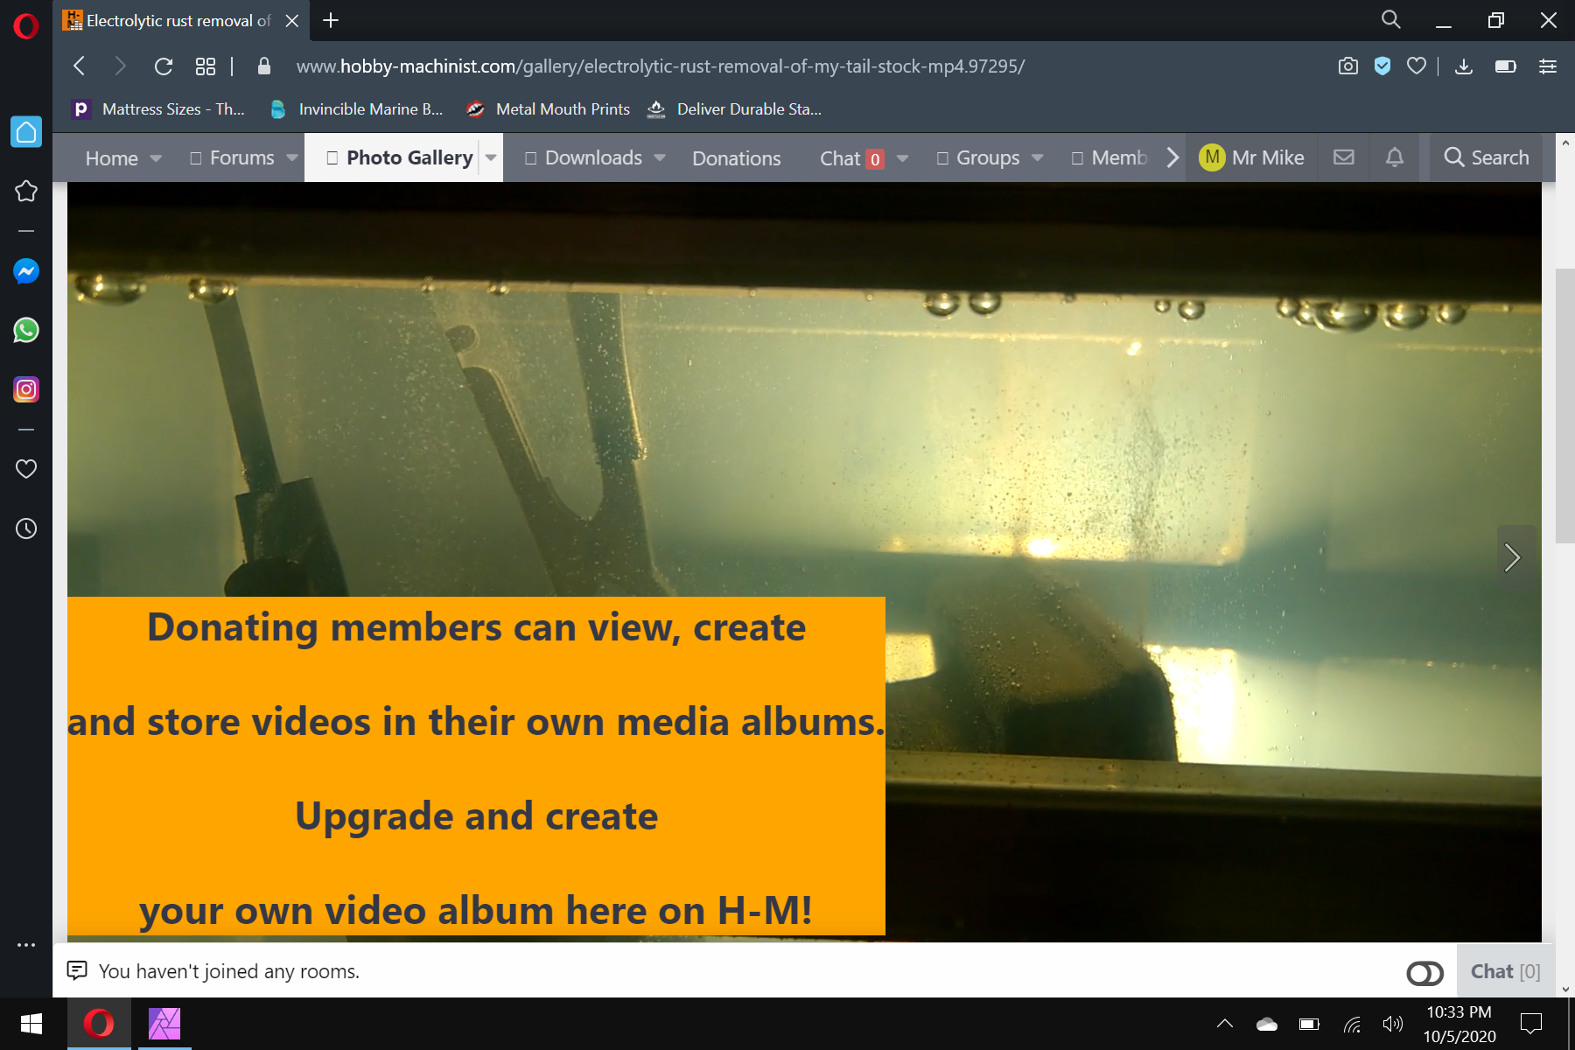The width and height of the screenshot is (1575, 1050).
Task: Expand the Chat dropdown arrow
Action: coord(902,158)
